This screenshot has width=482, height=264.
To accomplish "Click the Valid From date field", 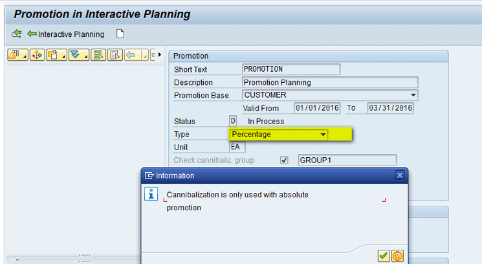I will coord(317,108).
